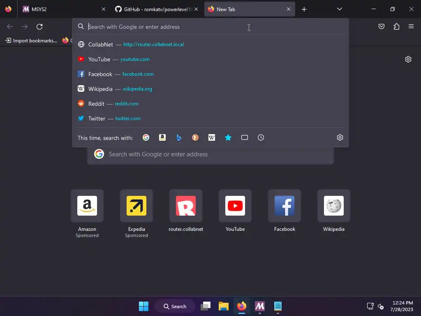The width and height of the screenshot is (421, 316).
Task: Switch to the MSYS2 tab
Action: [64, 9]
